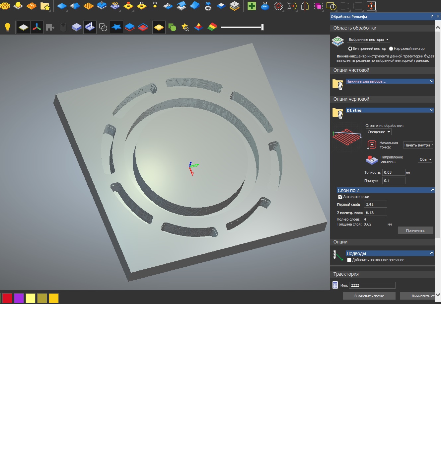Open the 'Начать внутри' start point dropdown
Viewport: 441px width, 469px height.
coord(419,145)
